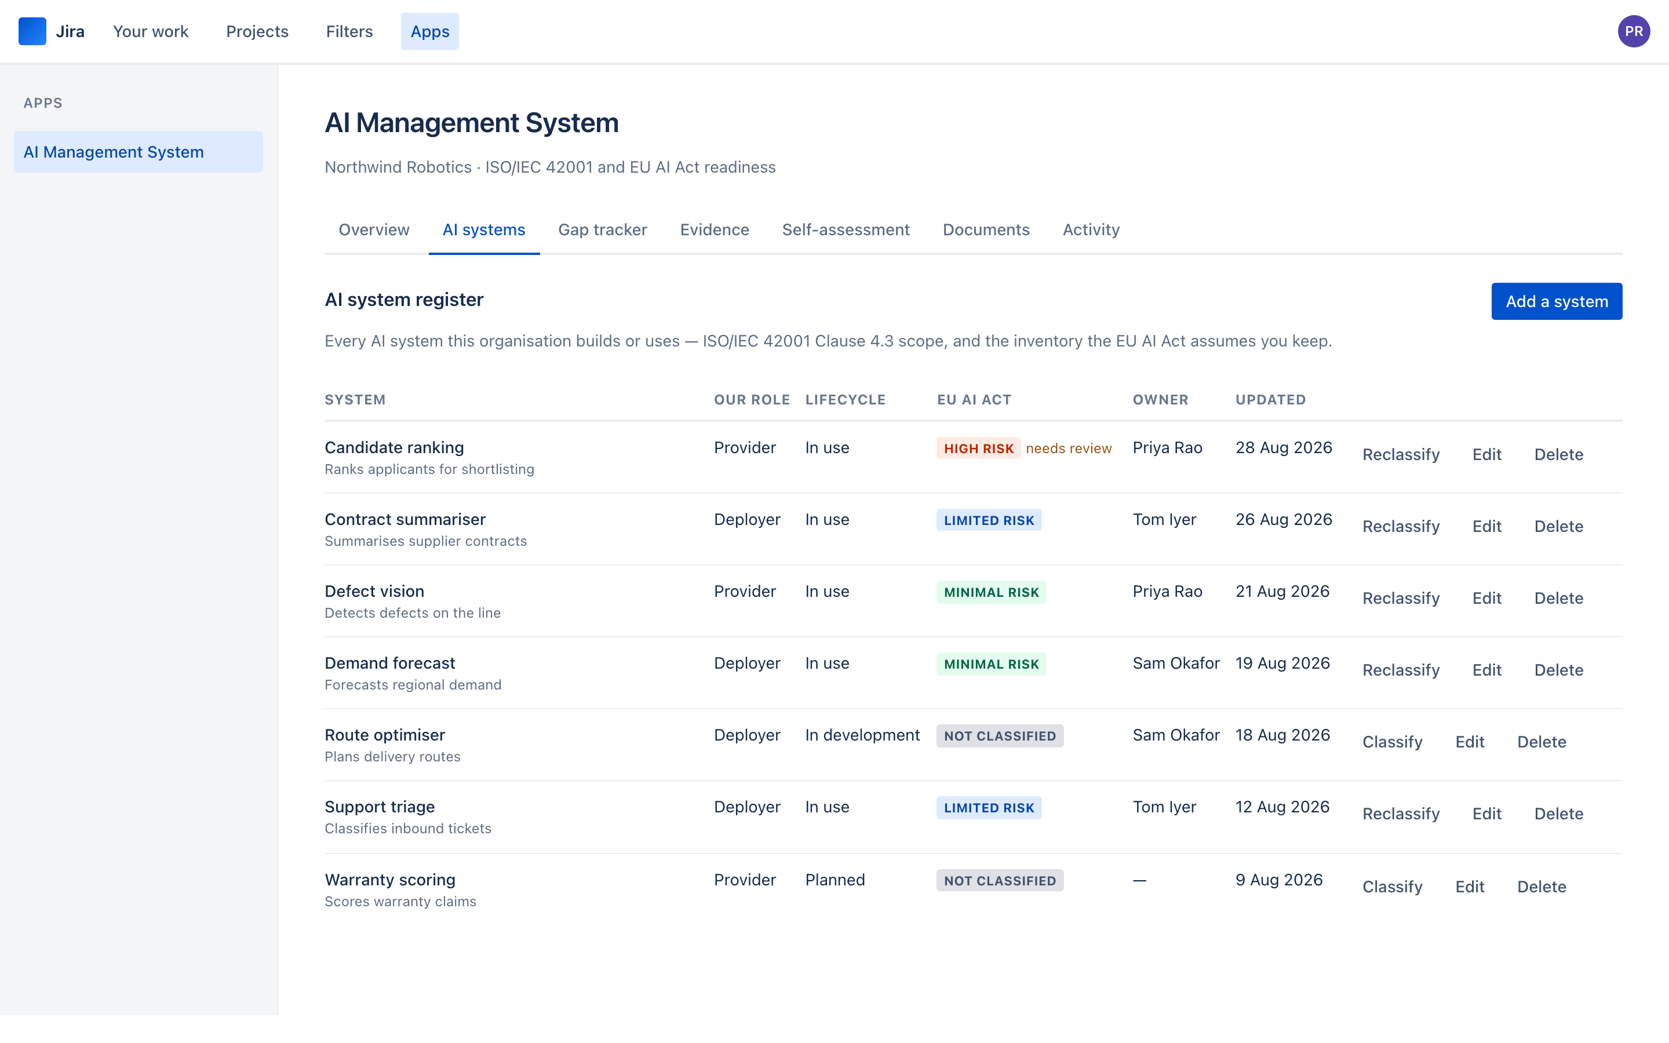Edit the Warranty scoring row

click(1470, 887)
